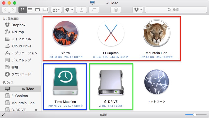209x118 pixels.
Task: Click the 333.08 GB、287.43 GB空き text
Action: coord(65,57)
